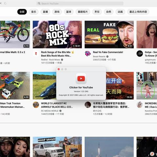Click the Redlist verified badge
157x157 pixels.
[x=62, y=60]
